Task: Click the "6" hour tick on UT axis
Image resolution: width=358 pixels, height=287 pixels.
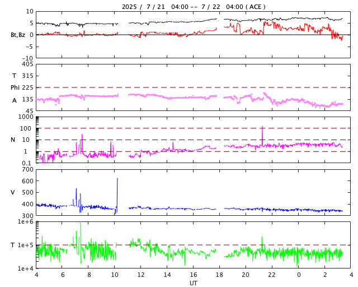Action: [x=63, y=275]
